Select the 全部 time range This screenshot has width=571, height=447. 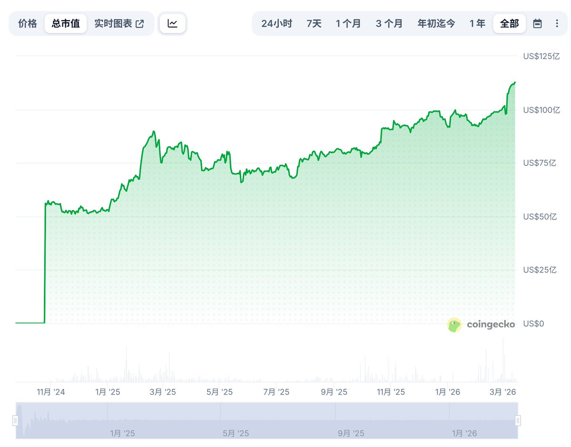[x=509, y=23]
